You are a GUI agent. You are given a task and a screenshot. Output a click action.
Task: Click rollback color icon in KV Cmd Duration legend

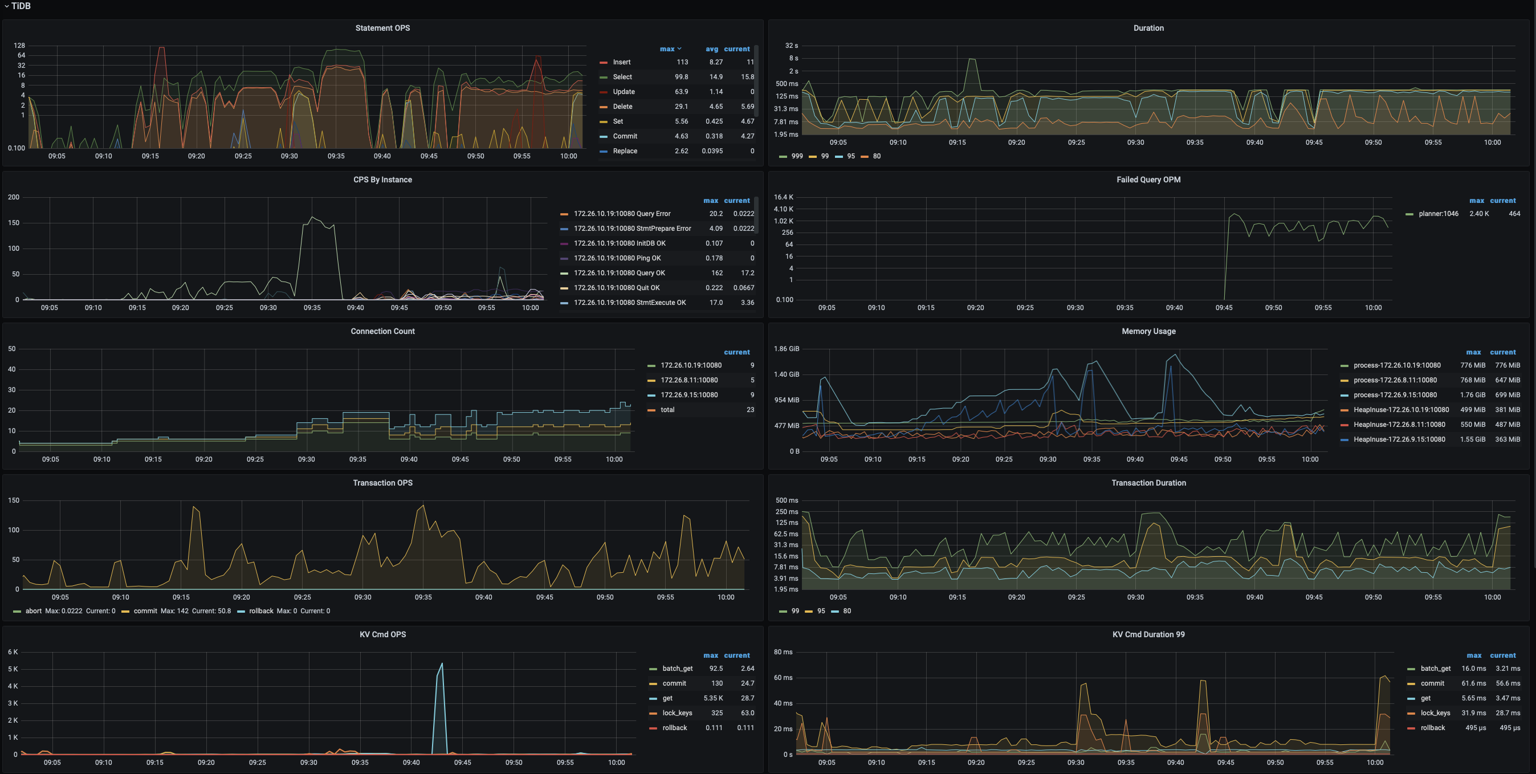[x=1411, y=728]
